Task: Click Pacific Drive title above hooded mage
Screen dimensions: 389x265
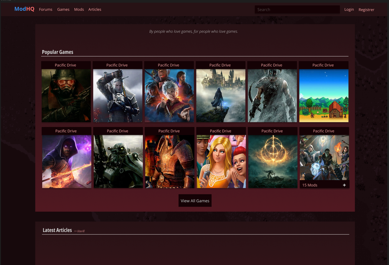Action: [66, 131]
